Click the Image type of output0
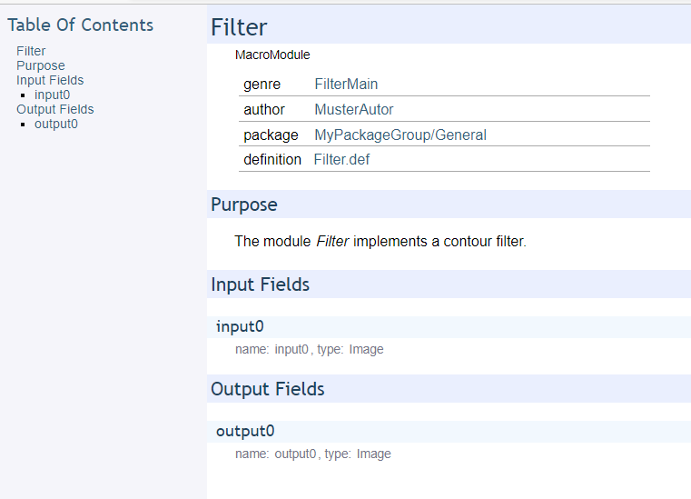 [373, 454]
